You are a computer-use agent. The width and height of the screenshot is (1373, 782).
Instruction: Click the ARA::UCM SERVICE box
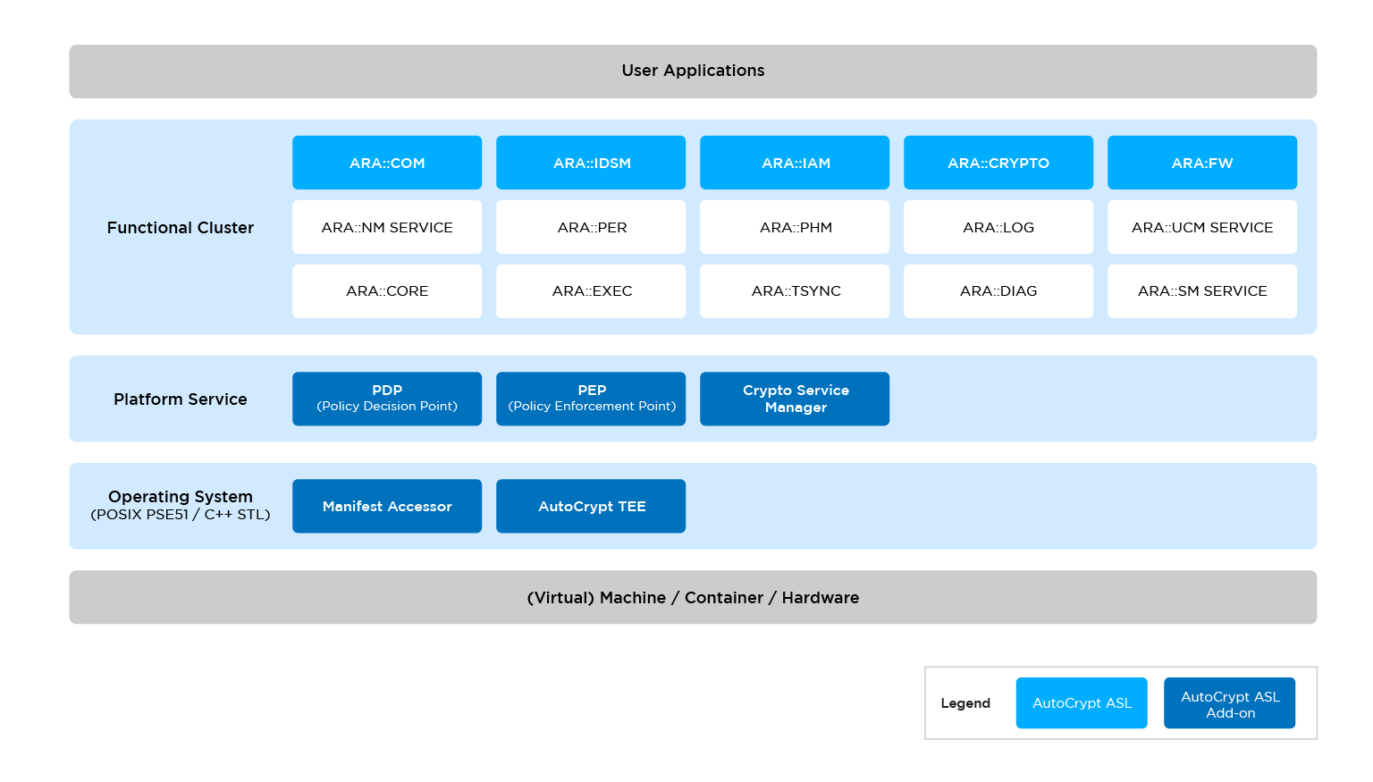click(1202, 227)
